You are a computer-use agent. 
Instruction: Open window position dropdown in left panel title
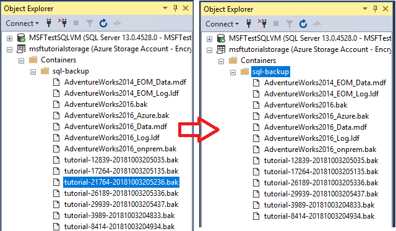point(165,8)
